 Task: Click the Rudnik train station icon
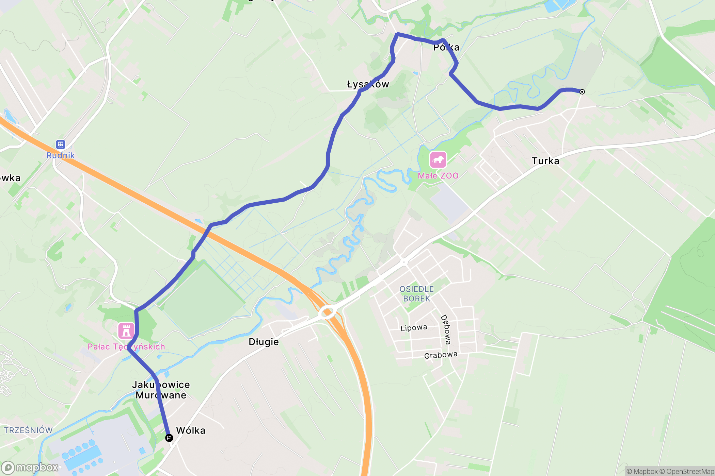[61, 144]
